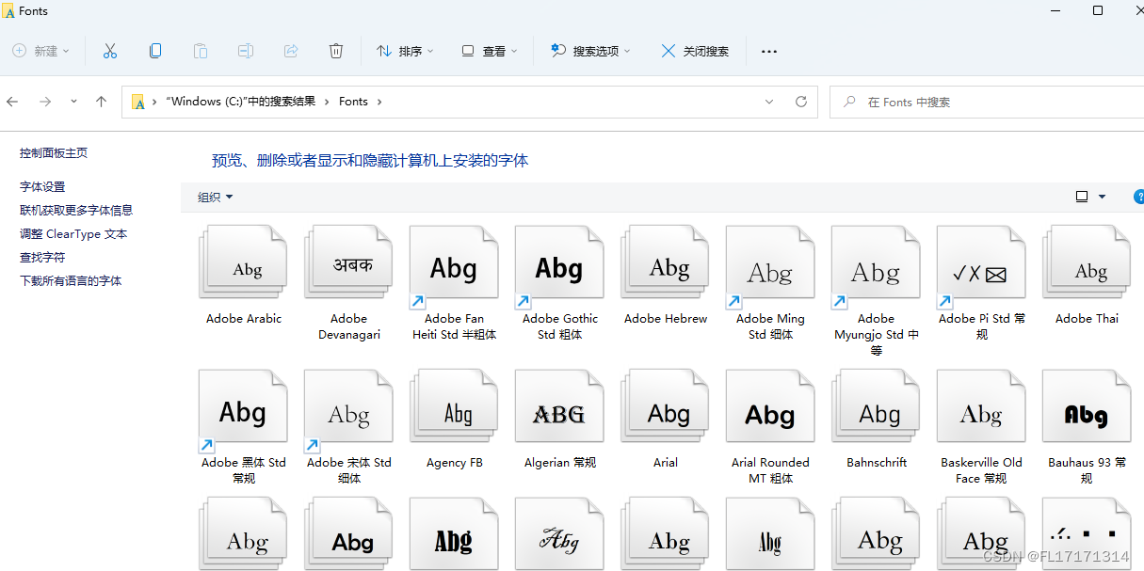Expand address bar history dropdown
Viewport: 1144px width, 571px height.
pyautogui.click(x=769, y=102)
